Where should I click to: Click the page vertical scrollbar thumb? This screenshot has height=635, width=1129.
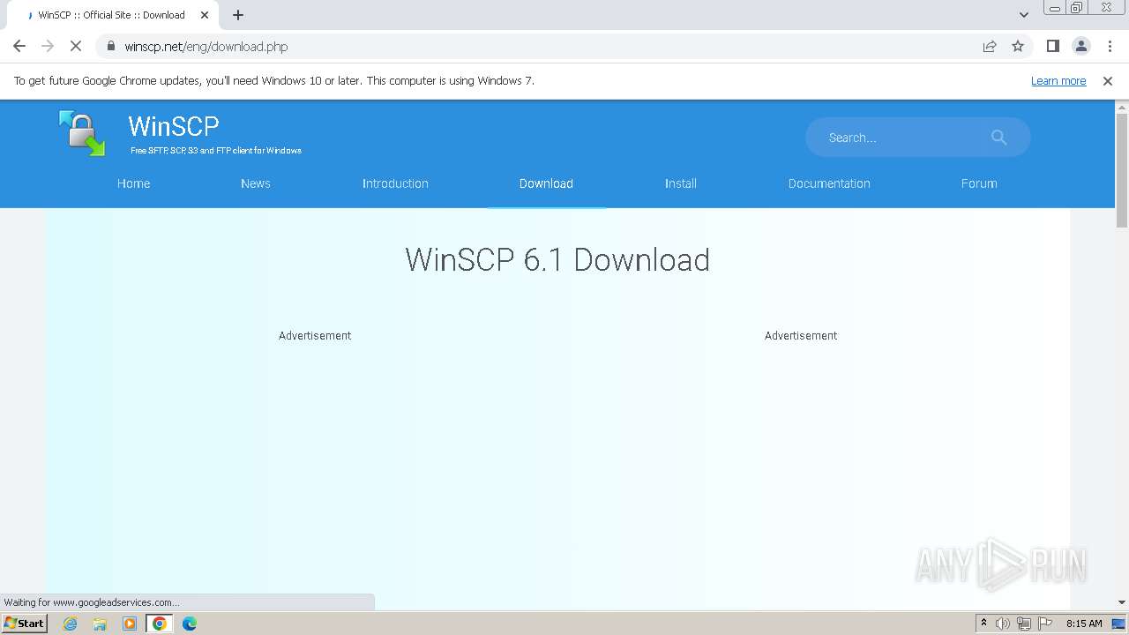click(x=1122, y=170)
